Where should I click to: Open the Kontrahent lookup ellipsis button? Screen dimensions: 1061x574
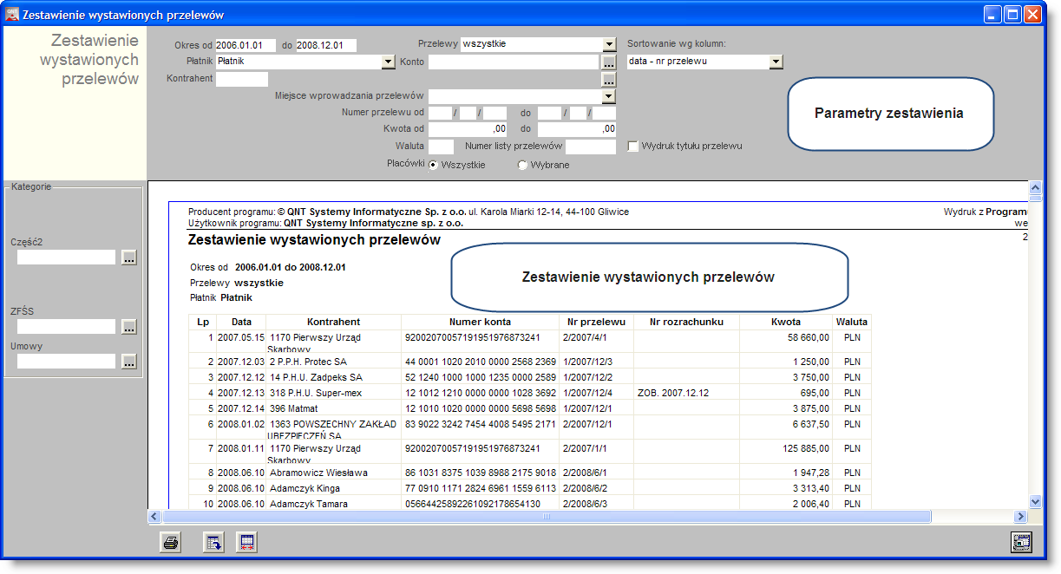click(609, 79)
